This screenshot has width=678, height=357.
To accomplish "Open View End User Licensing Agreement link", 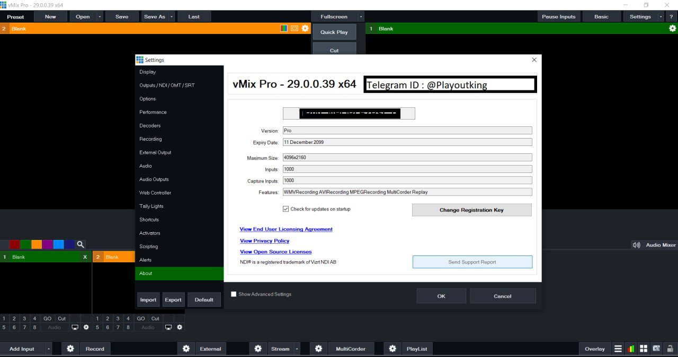I will tap(286, 229).
